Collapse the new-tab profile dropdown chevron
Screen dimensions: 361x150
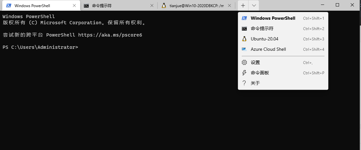[x=254, y=5]
